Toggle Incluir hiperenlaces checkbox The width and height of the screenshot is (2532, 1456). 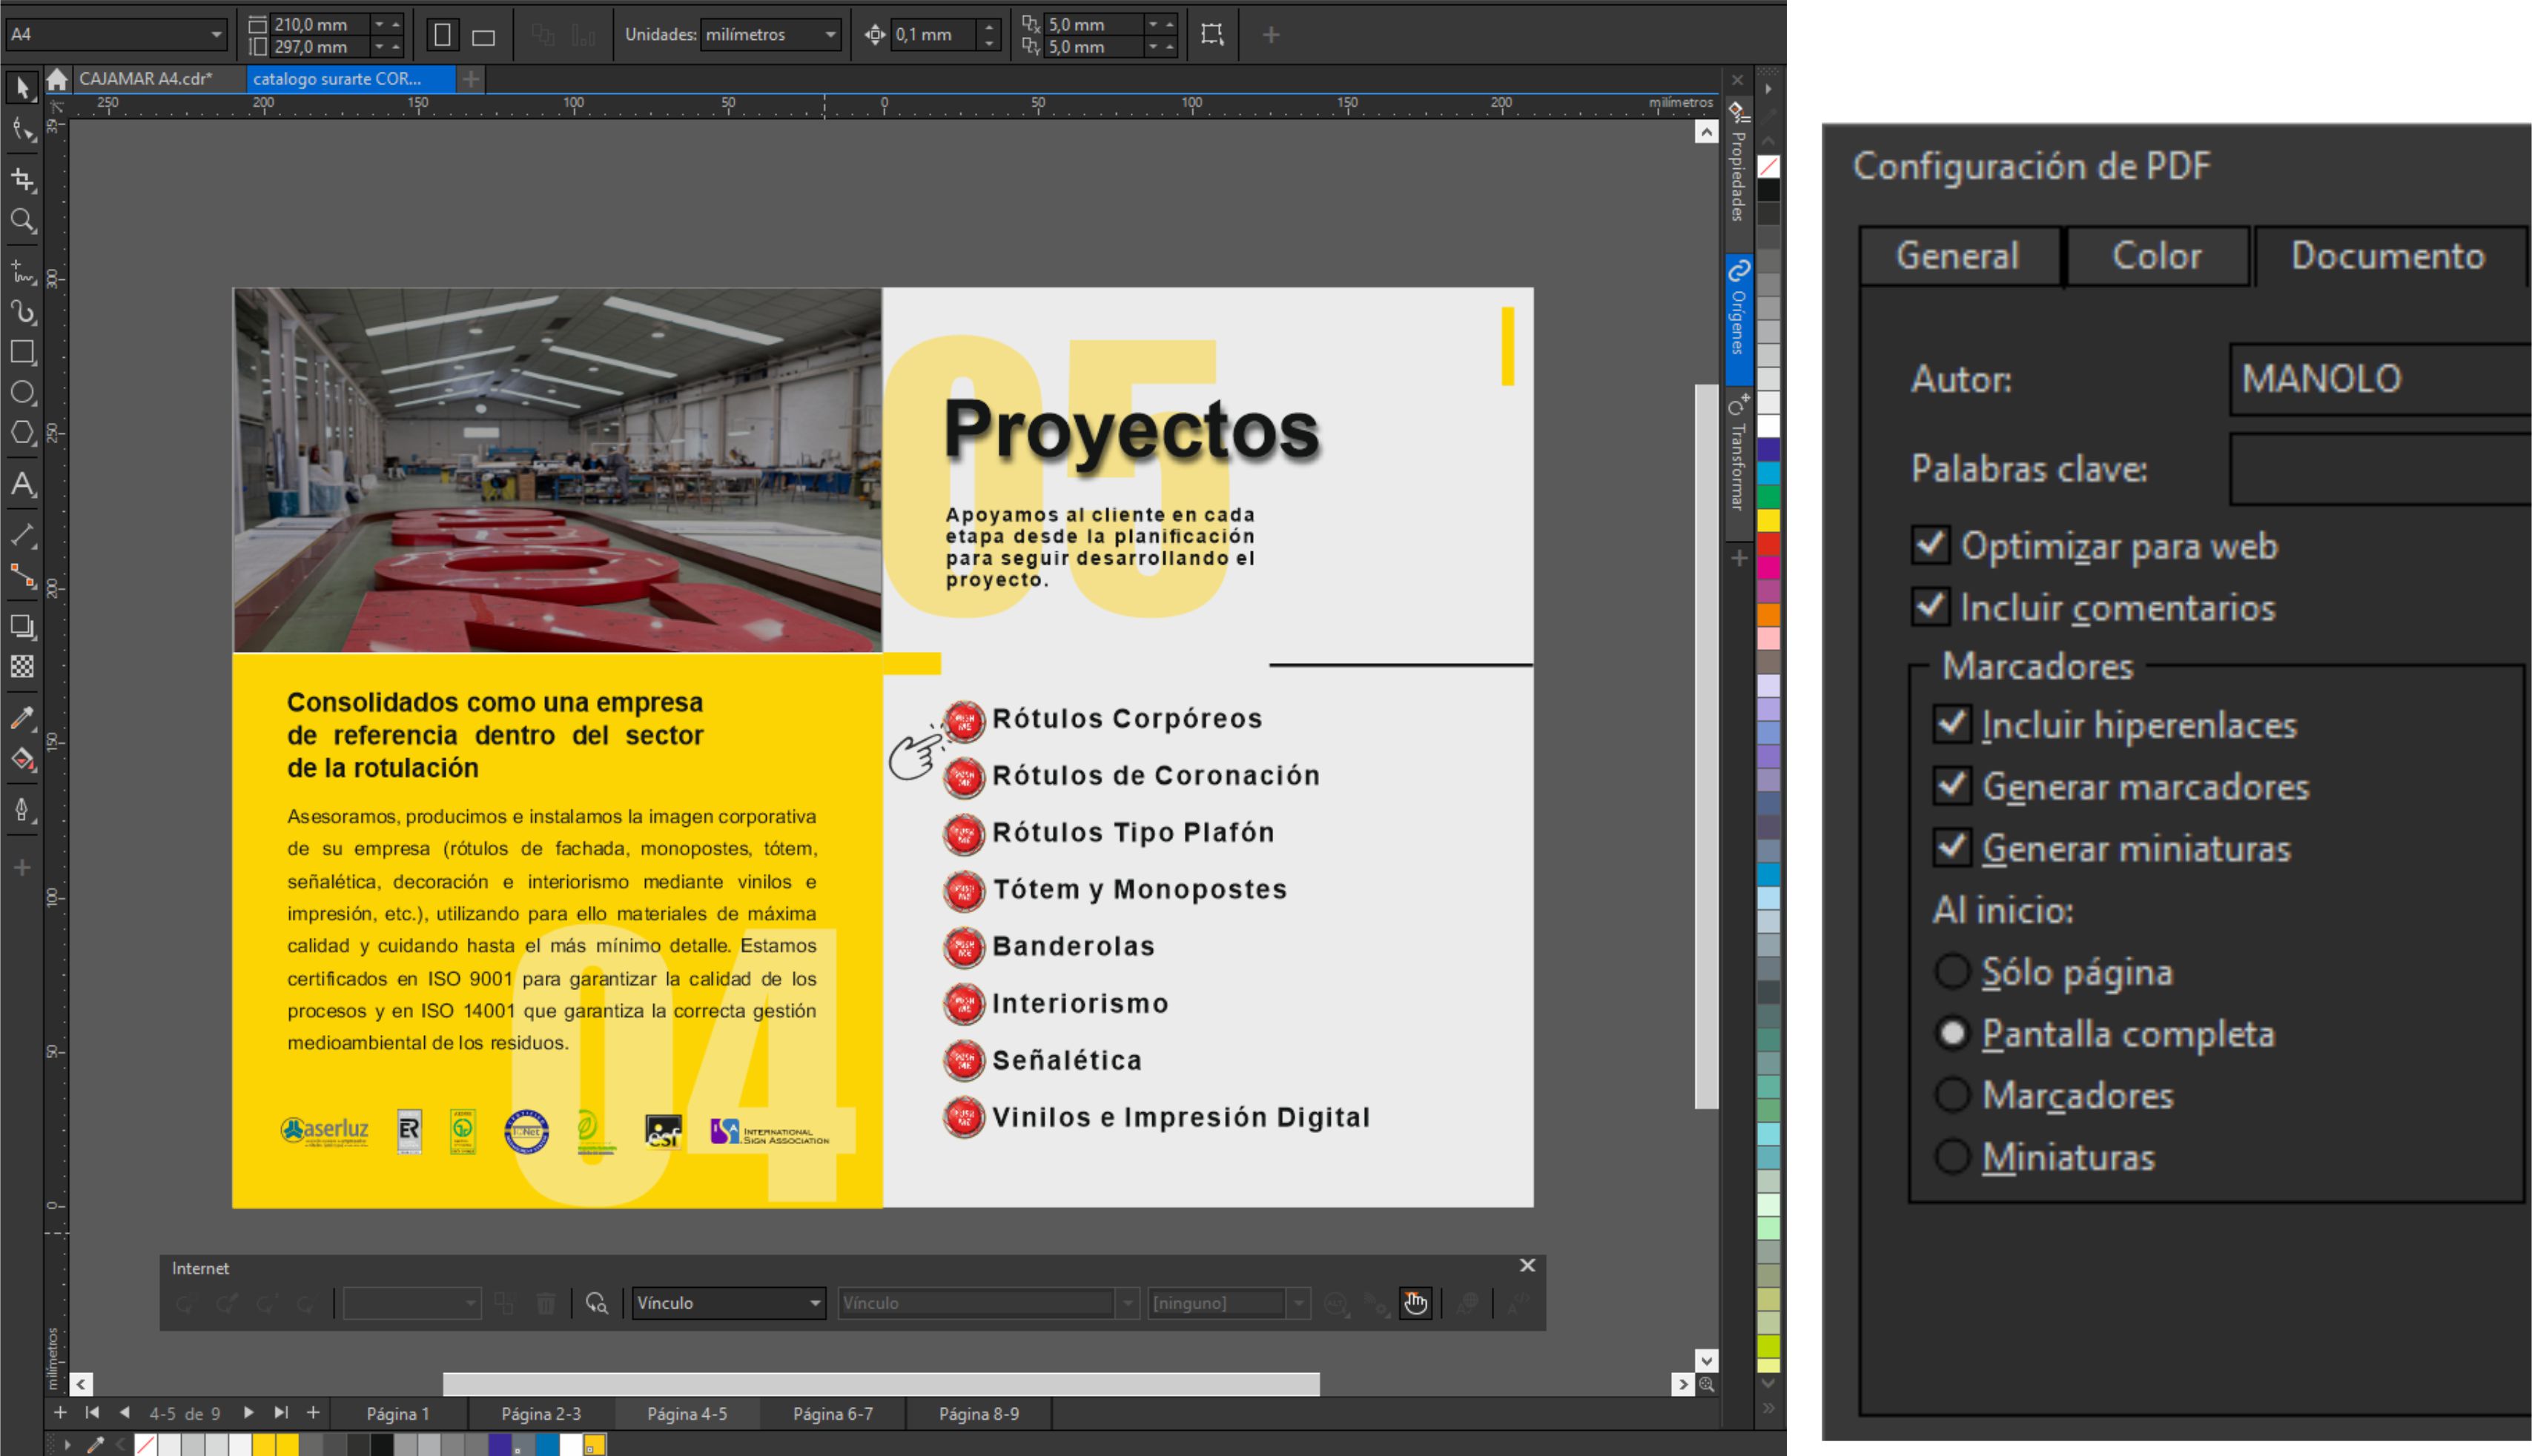1951,725
